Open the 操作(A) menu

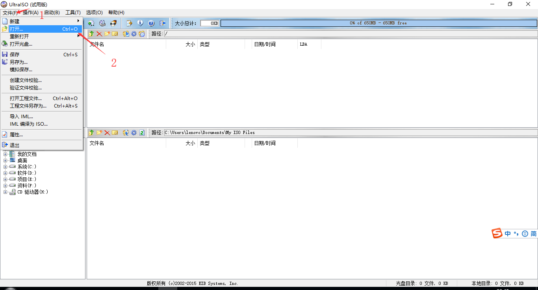31,13
